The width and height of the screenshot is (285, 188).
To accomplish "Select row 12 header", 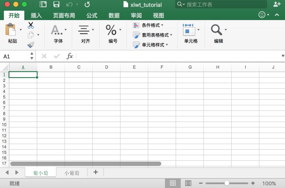I will [4, 136].
